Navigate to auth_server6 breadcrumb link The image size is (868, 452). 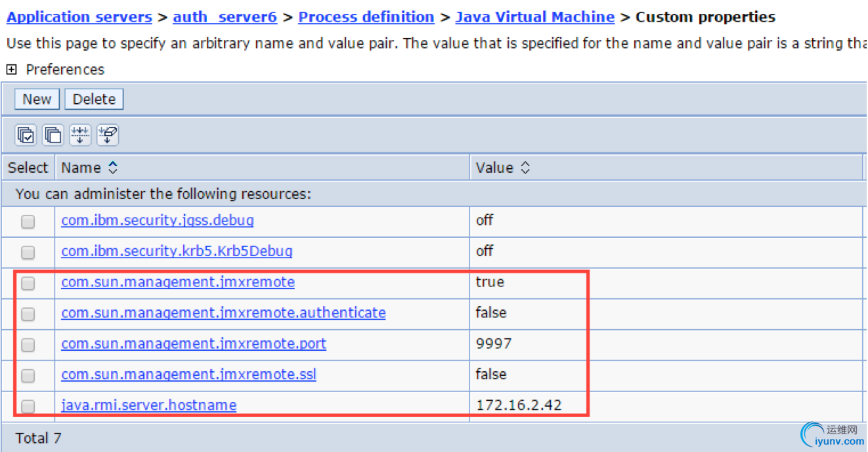(225, 17)
